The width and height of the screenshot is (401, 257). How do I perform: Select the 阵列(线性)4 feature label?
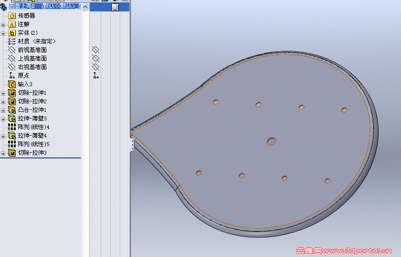point(33,127)
